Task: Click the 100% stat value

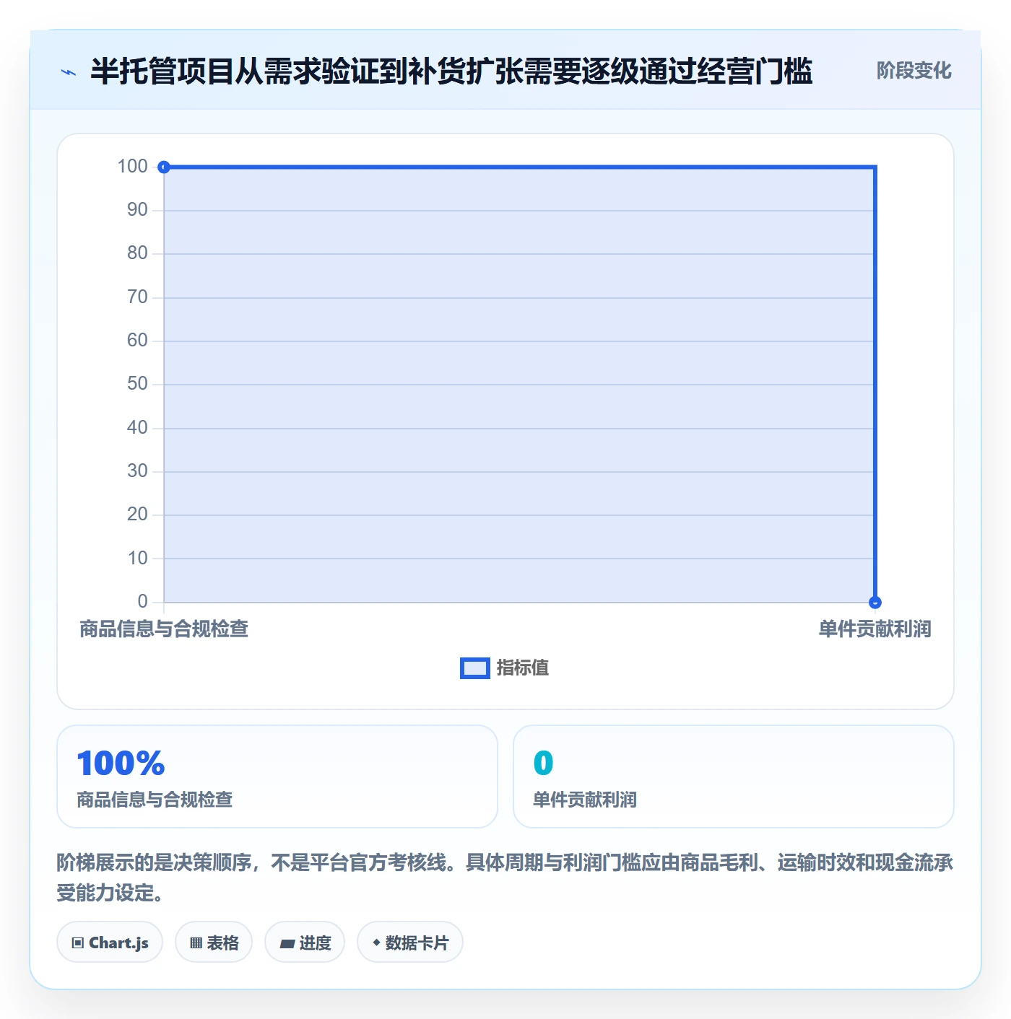Action: click(121, 764)
